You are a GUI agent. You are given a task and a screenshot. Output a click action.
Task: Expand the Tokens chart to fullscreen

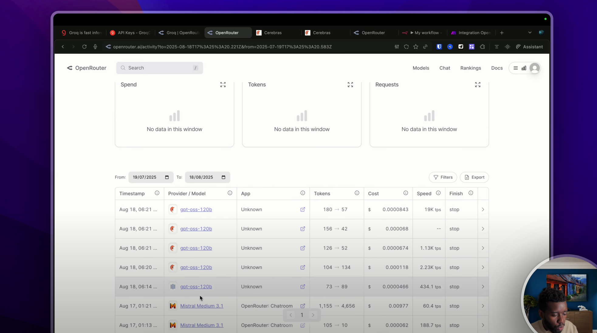[350, 85]
